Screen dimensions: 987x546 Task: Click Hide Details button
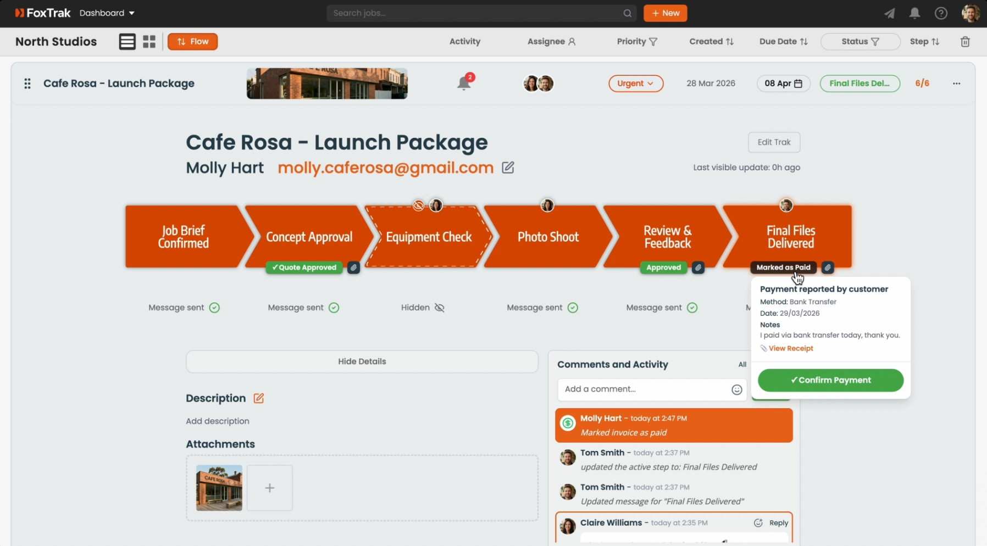(x=362, y=361)
